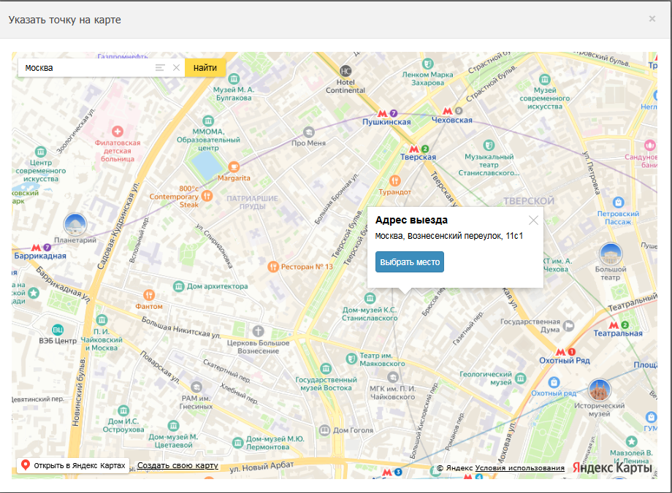Clear the Москва search text

176,68
